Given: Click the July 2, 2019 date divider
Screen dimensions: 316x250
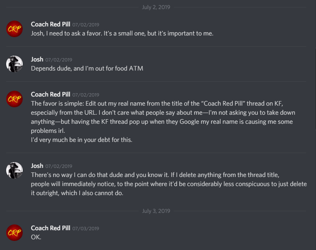Looking at the screenshot, I should 156,7.
